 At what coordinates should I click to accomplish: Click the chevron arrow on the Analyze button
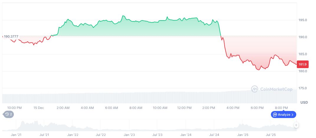[292, 115]
